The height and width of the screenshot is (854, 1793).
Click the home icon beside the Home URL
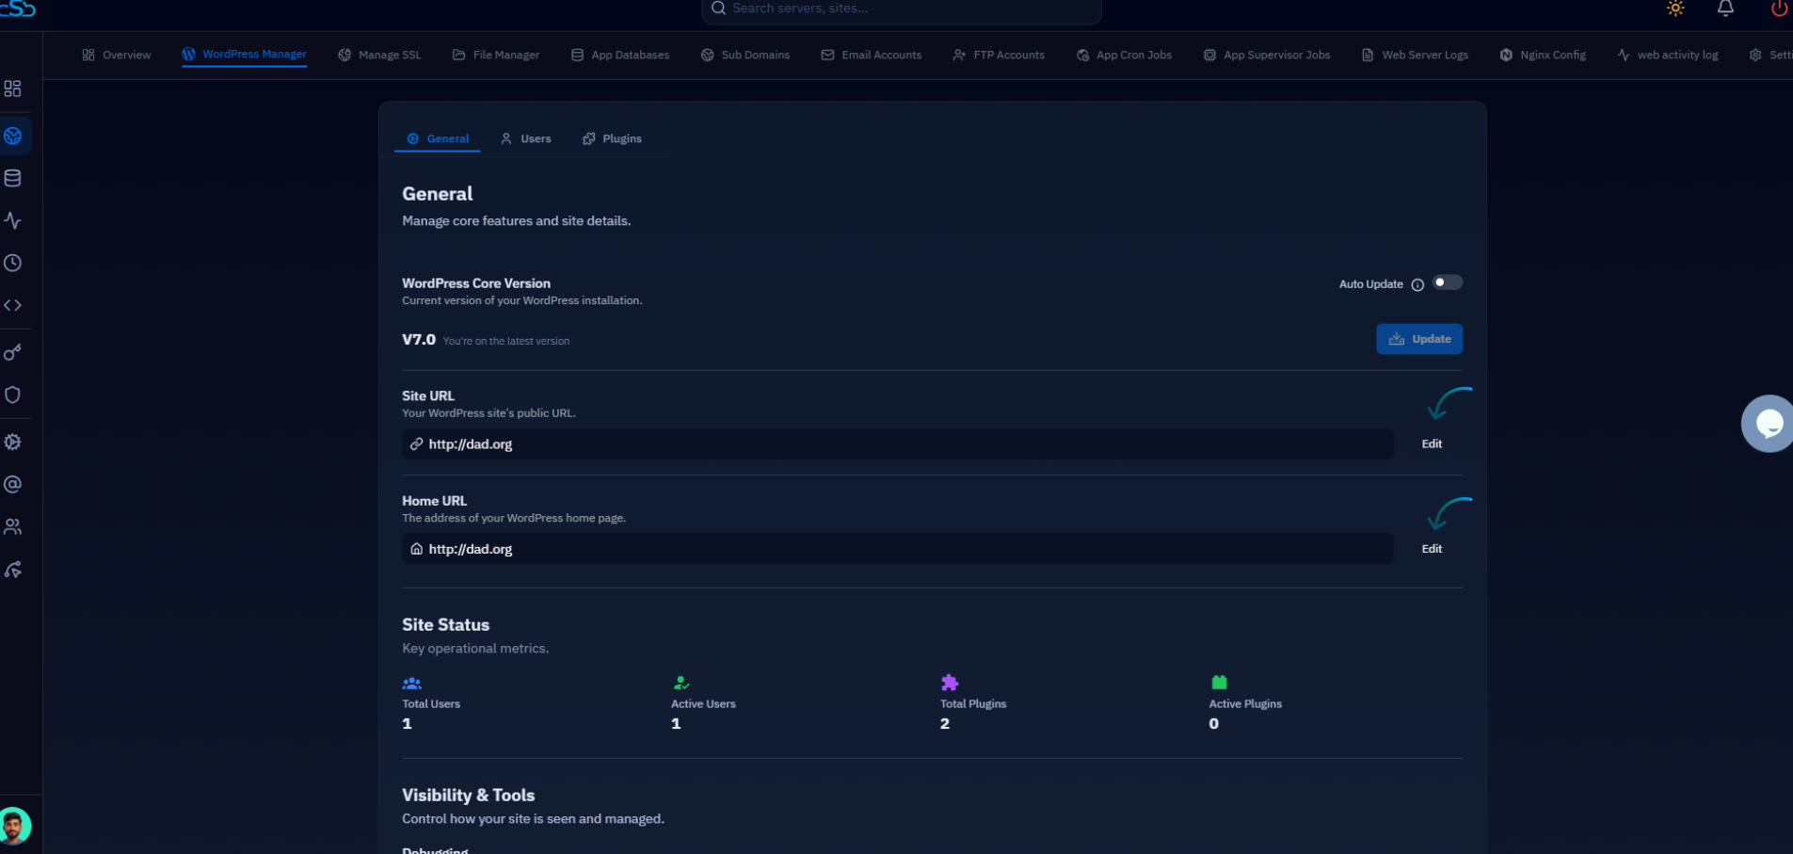pyautogui.click(x=416, y=549)
